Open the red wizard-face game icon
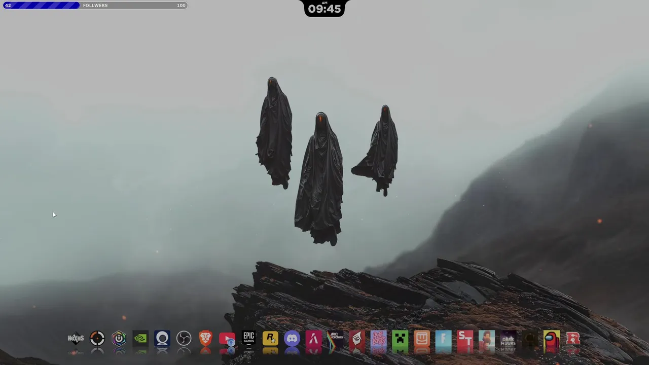649x365 pixels. pyautogui.click(x=357, y=338)
